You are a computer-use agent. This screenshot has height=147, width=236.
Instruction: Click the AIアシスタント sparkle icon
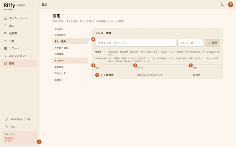6,56
